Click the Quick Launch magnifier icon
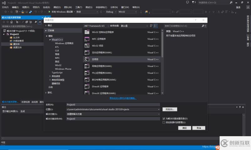The height and width of the screenshot is (150, 251). (231, 3)
